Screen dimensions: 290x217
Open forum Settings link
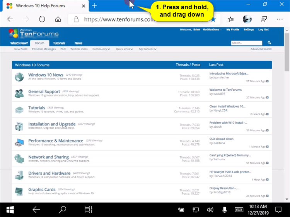(x=249, y=30)
